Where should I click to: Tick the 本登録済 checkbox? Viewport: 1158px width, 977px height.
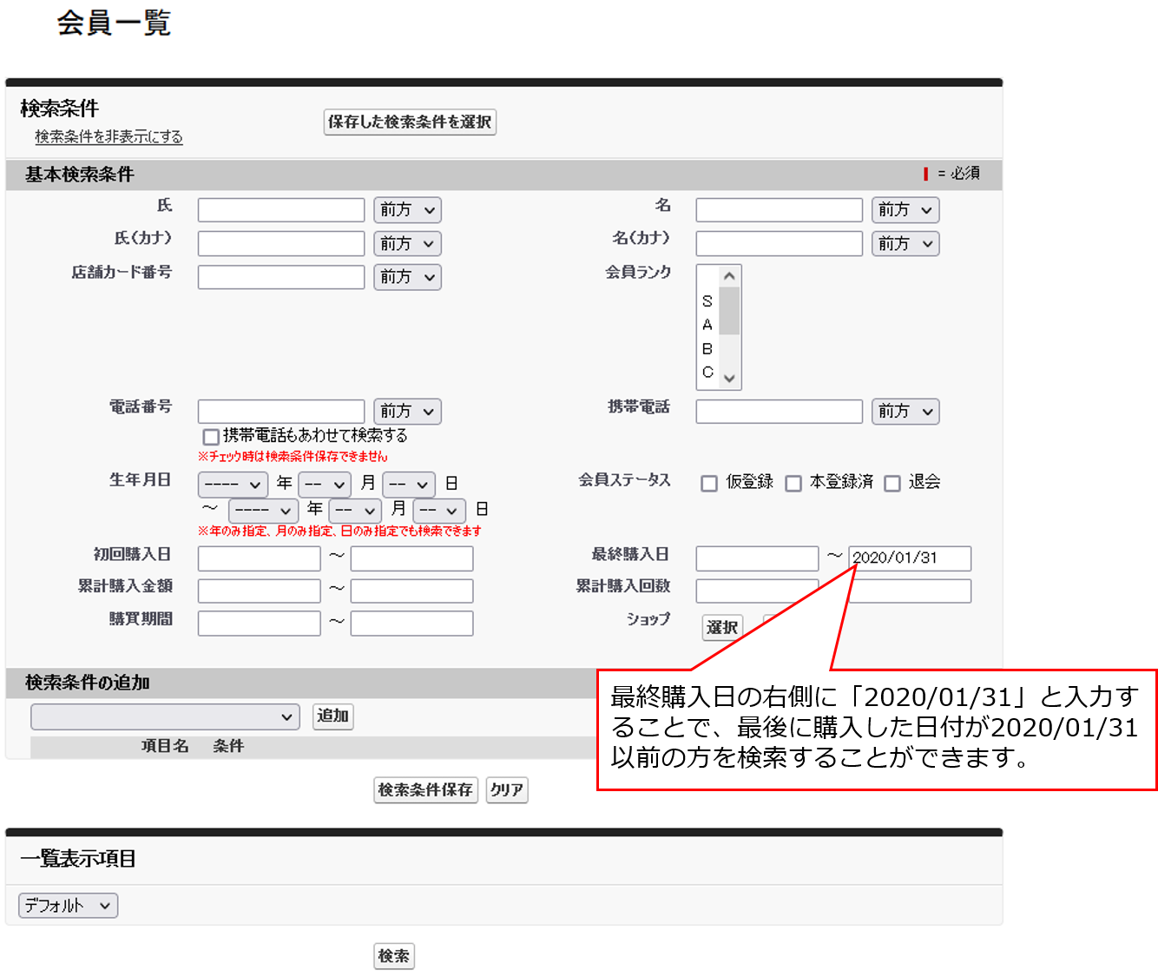pyautogui.click(x=793, y=484)
